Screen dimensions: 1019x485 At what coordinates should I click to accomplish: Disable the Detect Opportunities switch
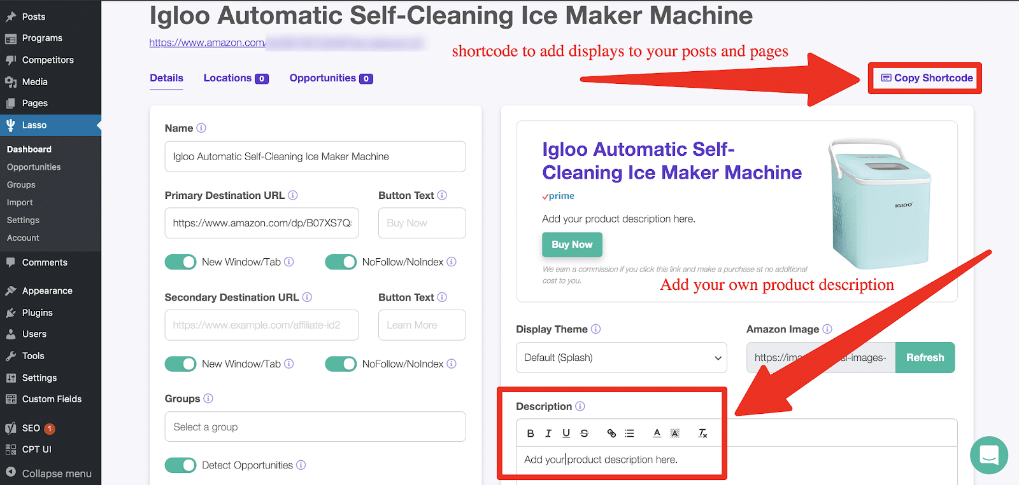coord(181,465)
